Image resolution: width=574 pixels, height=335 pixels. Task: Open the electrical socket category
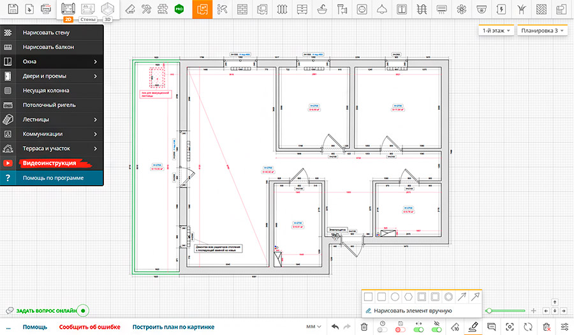pyautogui.click(x=362, y=9)
